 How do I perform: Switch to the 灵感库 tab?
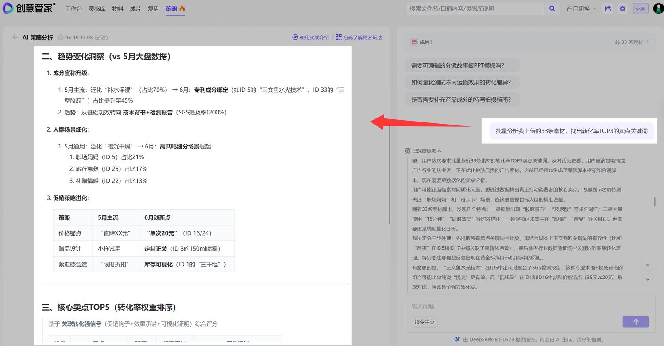pos(97,8)
